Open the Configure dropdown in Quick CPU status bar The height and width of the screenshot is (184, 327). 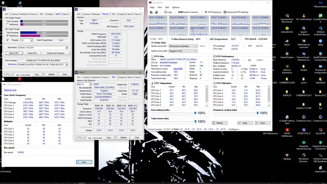point(234,129)
